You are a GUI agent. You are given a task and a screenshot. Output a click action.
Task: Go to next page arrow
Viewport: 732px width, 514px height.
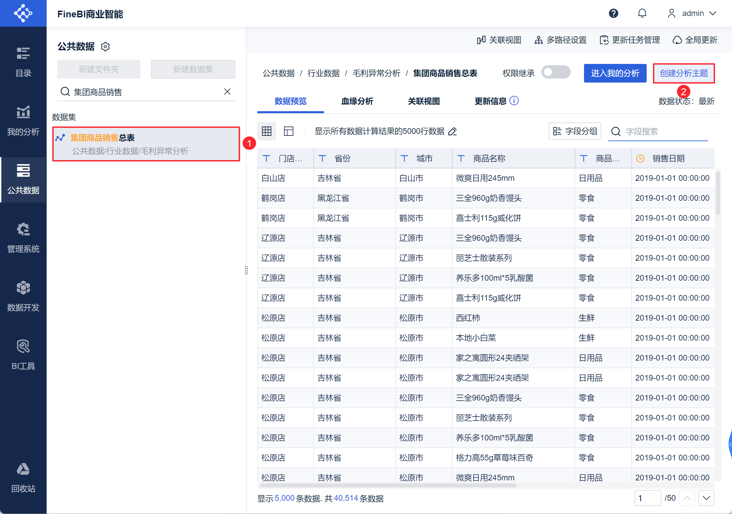click(706, 498)
